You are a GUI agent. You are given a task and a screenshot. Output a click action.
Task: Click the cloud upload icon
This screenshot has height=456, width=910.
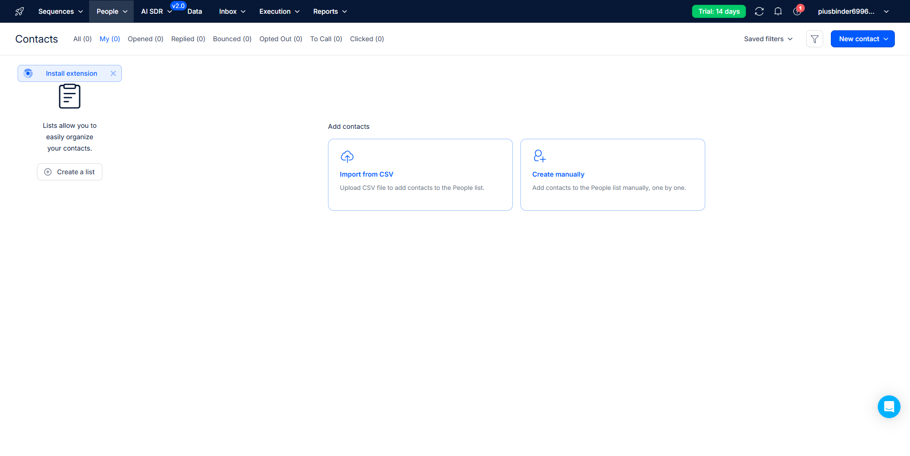[x=347, y=156]
